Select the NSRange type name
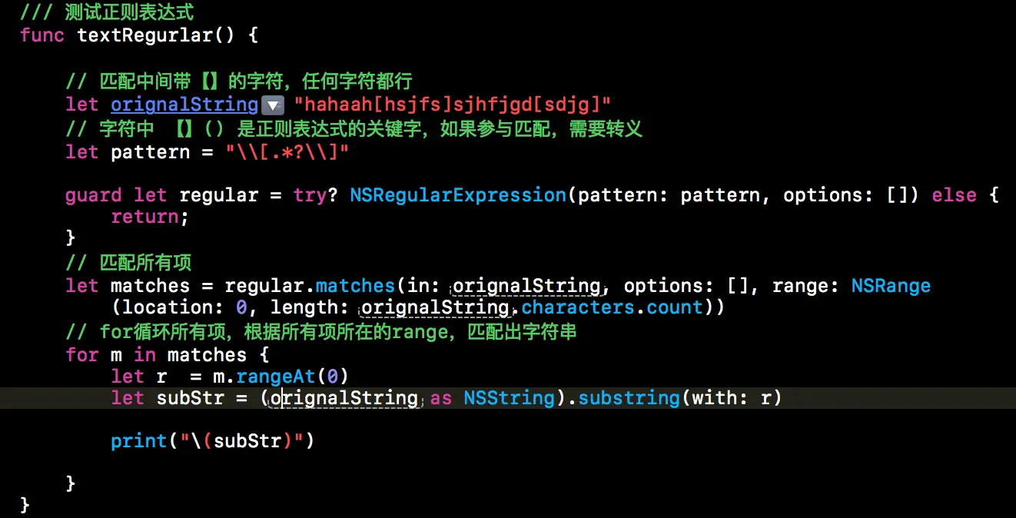 point(891,286)
